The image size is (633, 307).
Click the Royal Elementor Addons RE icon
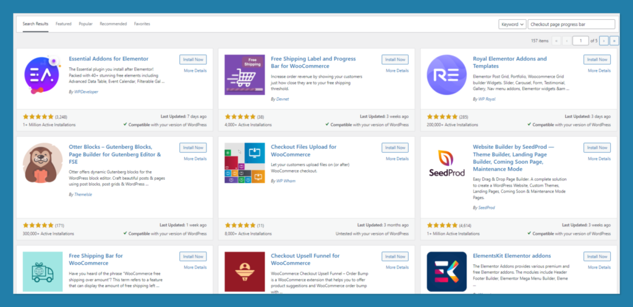click(x=446, y=75)
